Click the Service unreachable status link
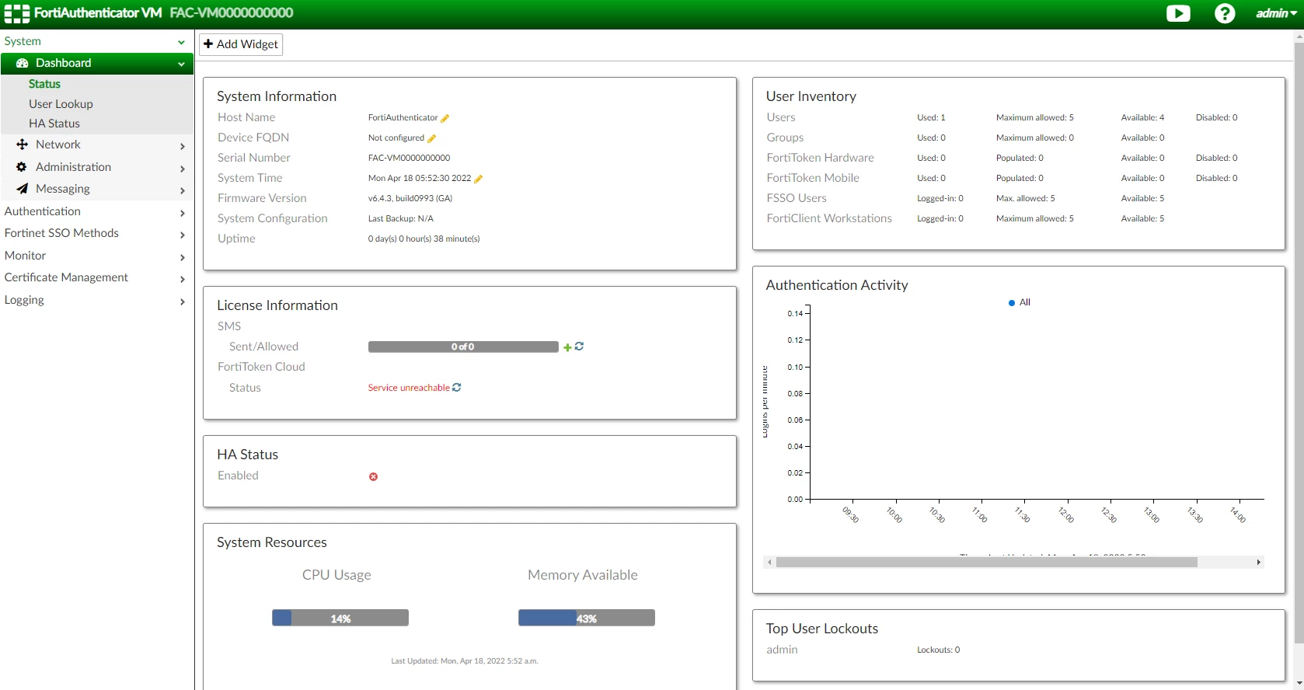 click(409, 388)
